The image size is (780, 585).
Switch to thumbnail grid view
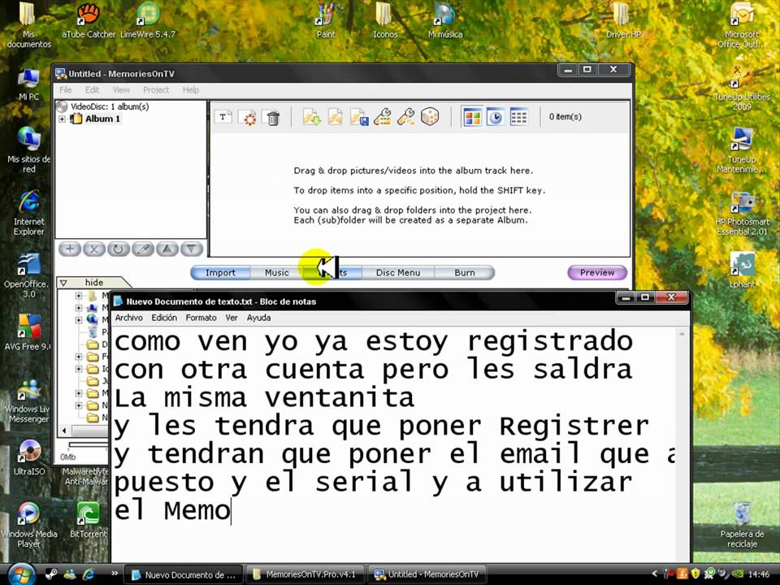coord(472,117)
